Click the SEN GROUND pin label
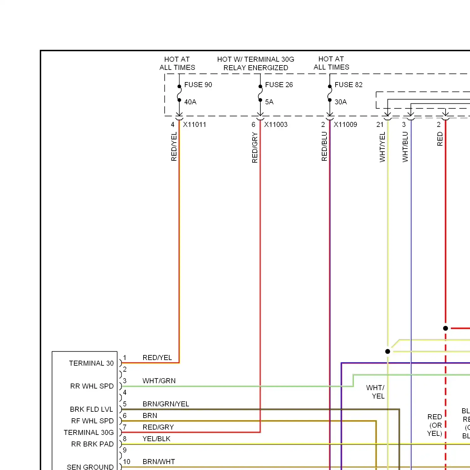Viewport: 470px width, 470px height. [90, 467]
